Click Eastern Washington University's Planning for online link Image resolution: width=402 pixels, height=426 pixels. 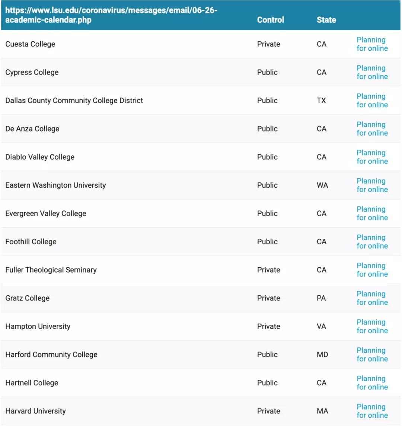(x=372, y=185)
